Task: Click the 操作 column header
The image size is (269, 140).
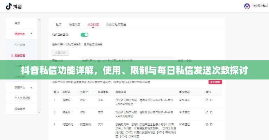Action: [x=208, y=92]
